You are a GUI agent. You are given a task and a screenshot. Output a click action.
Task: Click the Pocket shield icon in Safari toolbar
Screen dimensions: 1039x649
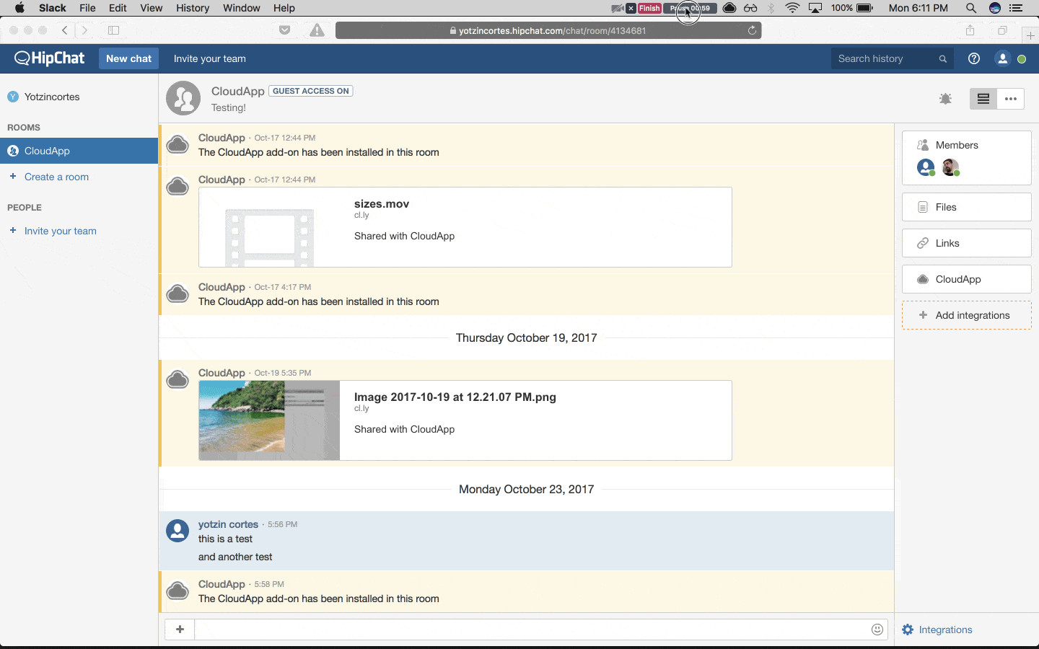click(284, 30)
